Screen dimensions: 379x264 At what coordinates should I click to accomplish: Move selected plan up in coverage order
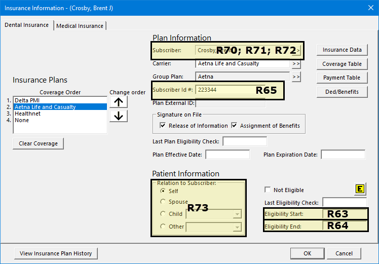(x=119, y=101)
